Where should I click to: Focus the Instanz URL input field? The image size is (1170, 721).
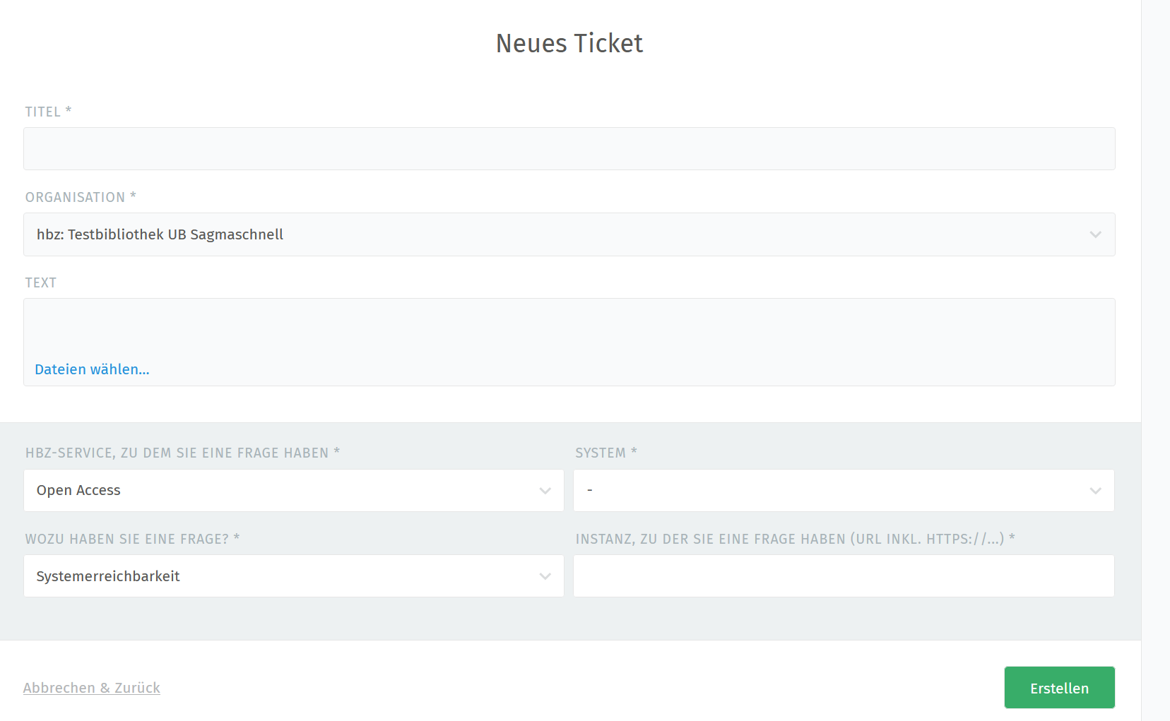pyautogui.click(x=844, y=576)
